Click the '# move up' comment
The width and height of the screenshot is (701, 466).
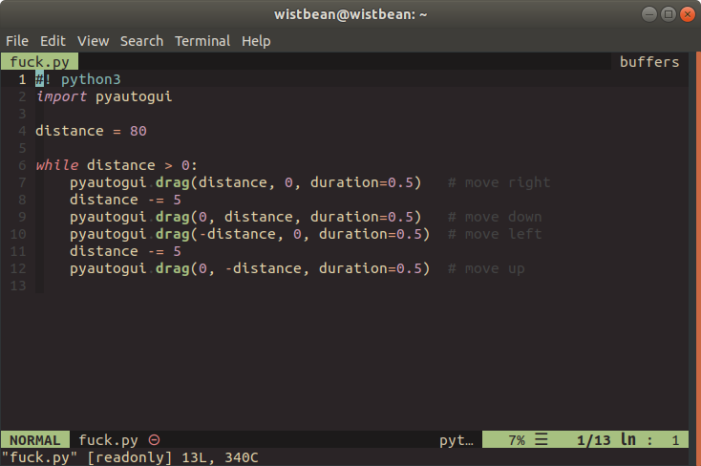point(486,268)
